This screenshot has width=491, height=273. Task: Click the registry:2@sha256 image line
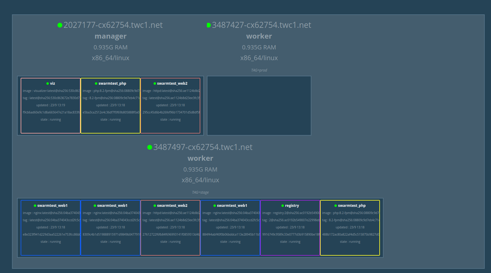pyautogui.click(x=291, y=213)
